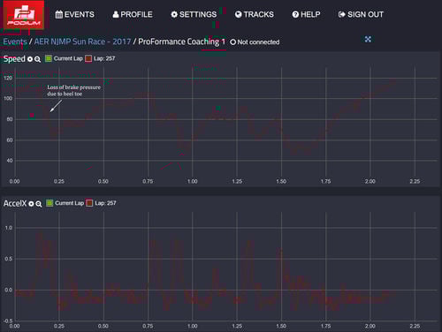Click the question mark icon beside HELP
Viewport: 442px width, 332px height.
pyautogui.click(x=295, y=14)
